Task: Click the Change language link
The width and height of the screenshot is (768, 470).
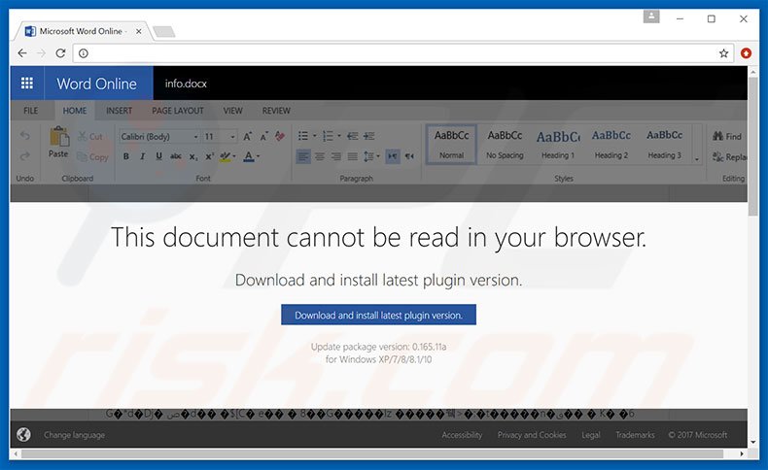Action: [x=74, y=435]
